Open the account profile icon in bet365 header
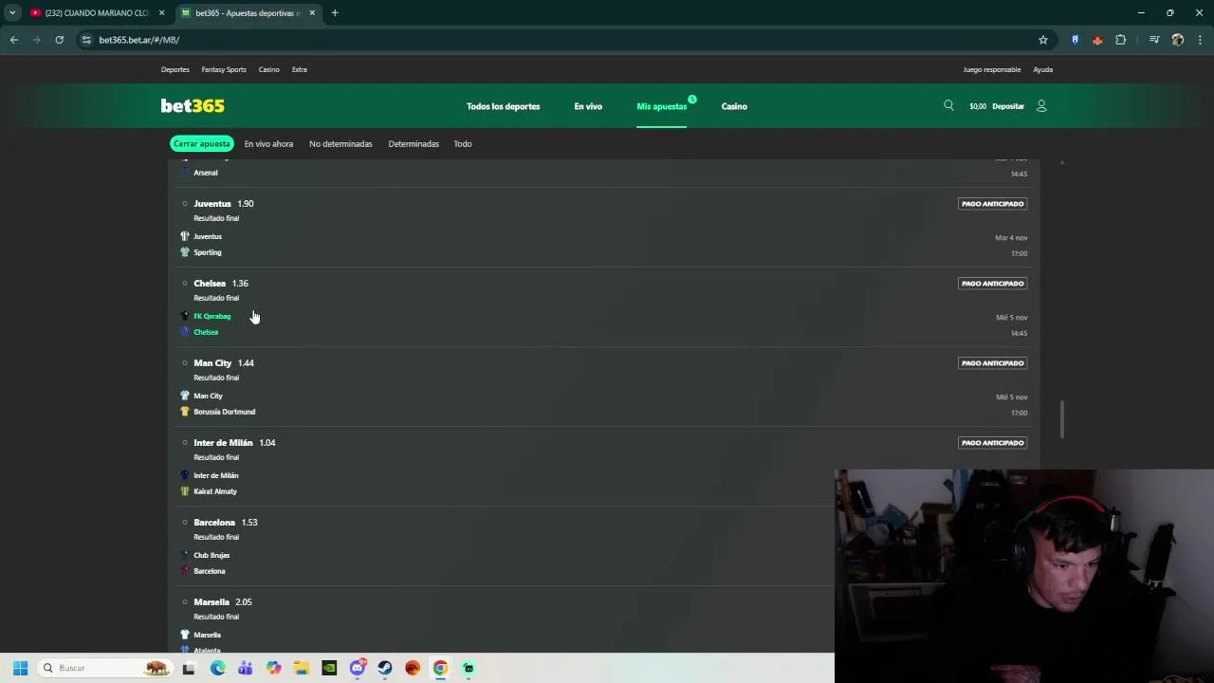 [x=1041, y=106]
